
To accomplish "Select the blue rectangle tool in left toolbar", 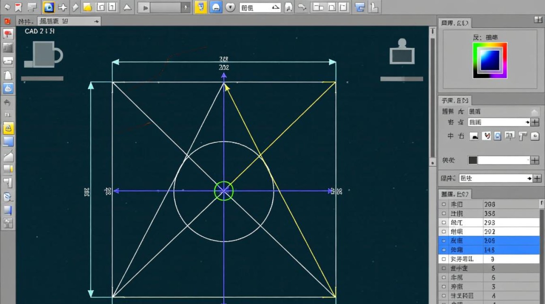I will (8, 141).
